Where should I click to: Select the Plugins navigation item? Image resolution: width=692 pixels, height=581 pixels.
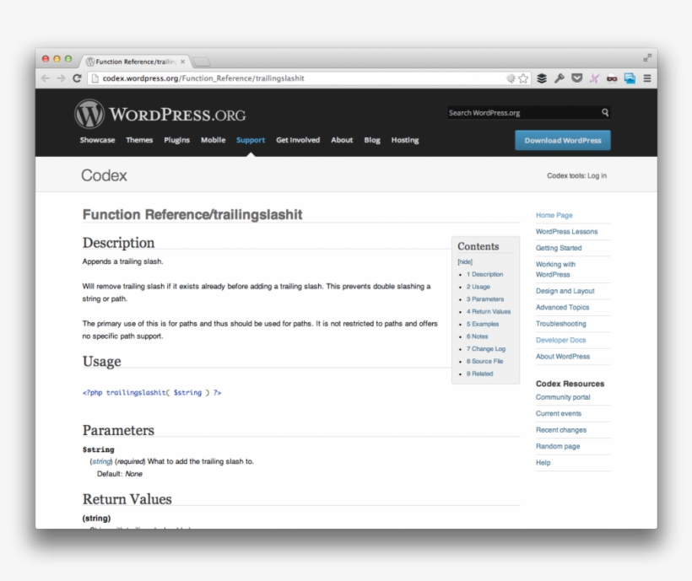point(176,140)
